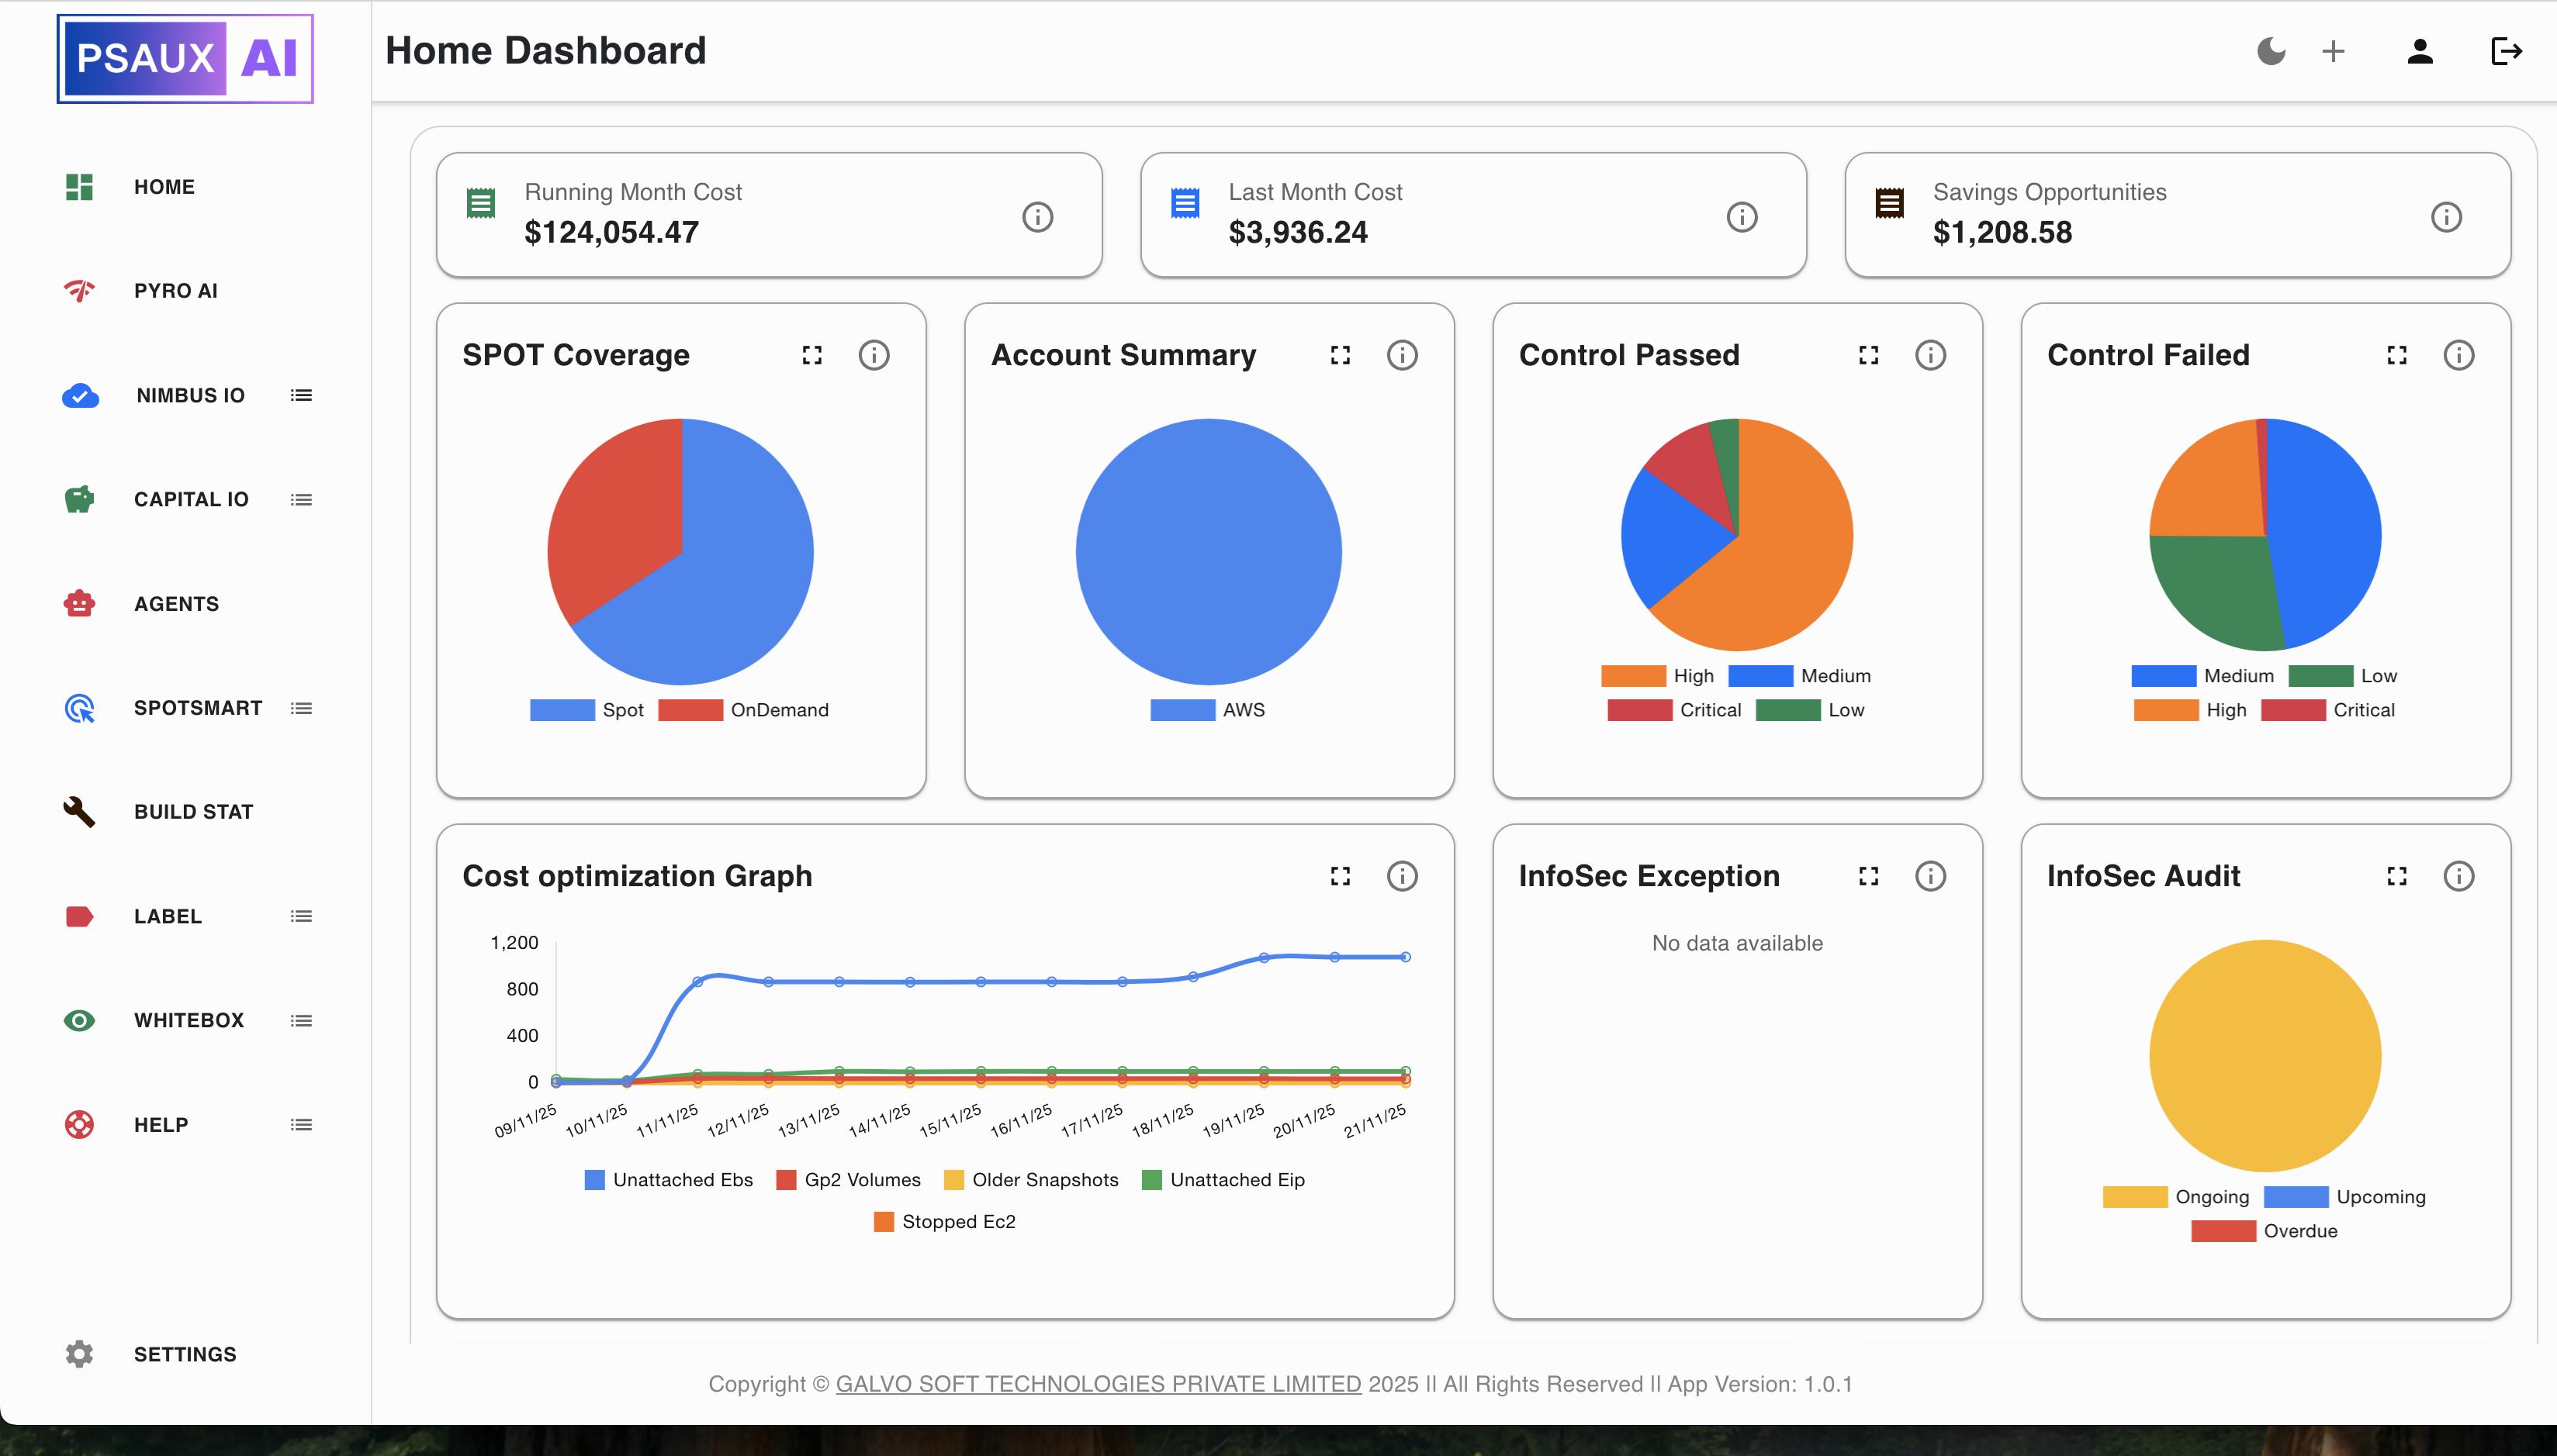Show InfoSec Exception info
This screenshot has width=2557, height=1456.
(1929, 876)
